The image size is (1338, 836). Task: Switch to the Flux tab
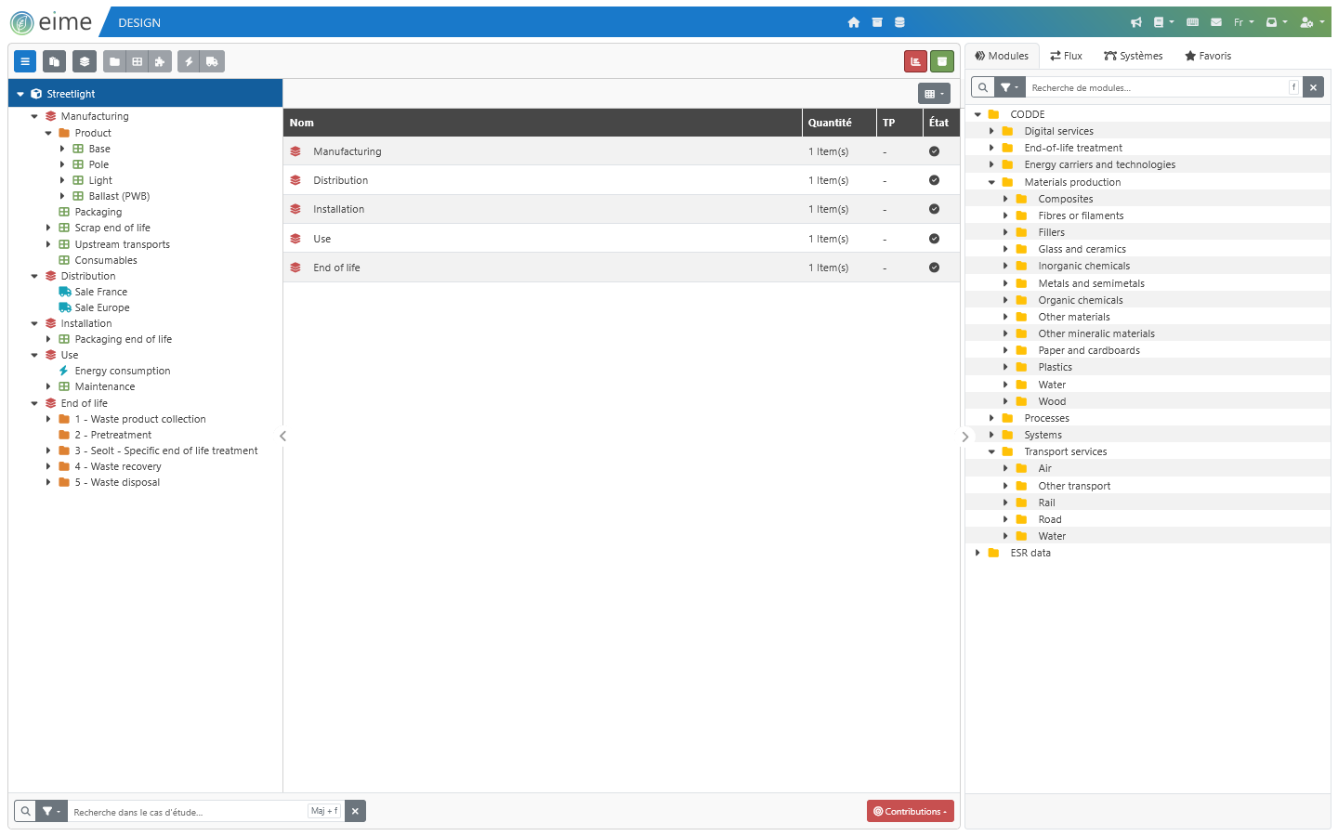click(1066, 56)
